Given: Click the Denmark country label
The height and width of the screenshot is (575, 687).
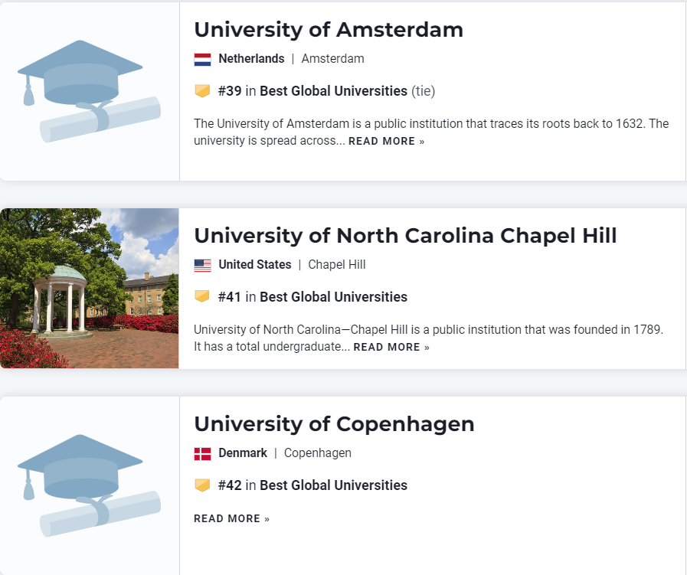Looking at the screenshot, I should pos(243,453).
